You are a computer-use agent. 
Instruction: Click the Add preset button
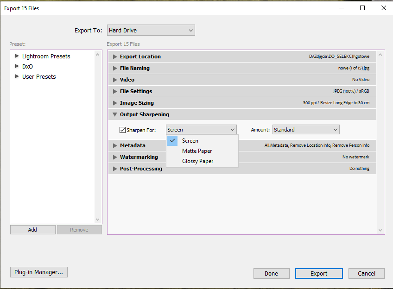pos(32,230)
